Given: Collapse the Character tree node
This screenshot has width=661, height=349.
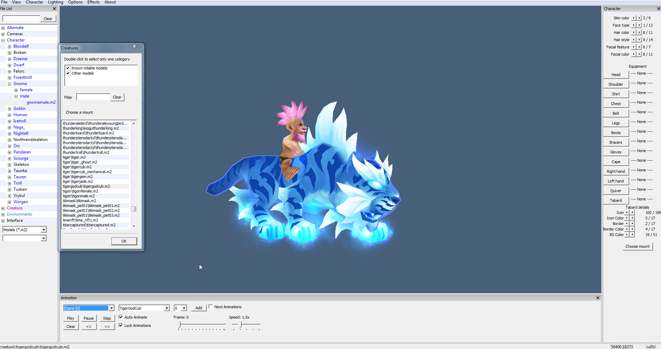Looking at the screenshot, I should pyautogui.click(x=3, y=40).
